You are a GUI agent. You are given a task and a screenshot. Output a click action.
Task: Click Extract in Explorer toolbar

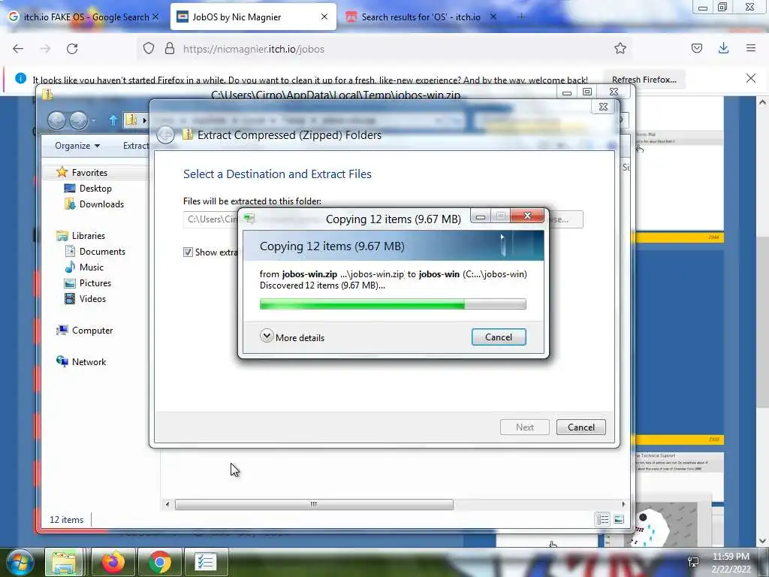tap(135, 146)
